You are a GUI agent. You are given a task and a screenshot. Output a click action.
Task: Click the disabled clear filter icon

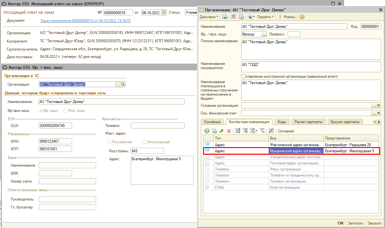pyautogui.click(x=262, y=131)
